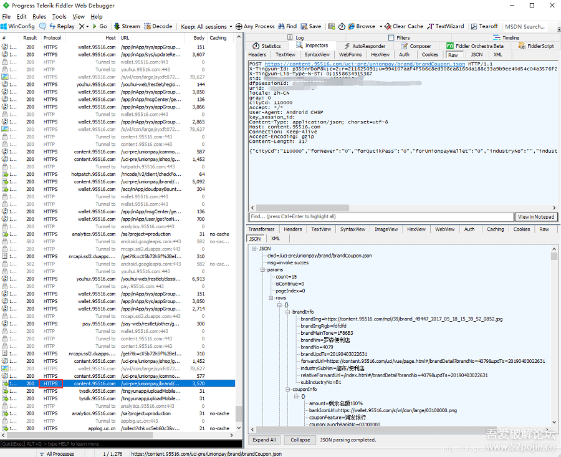Select the response Transformer tab
The height and width of the screenshot is (457, 561).
coord(261,229)
